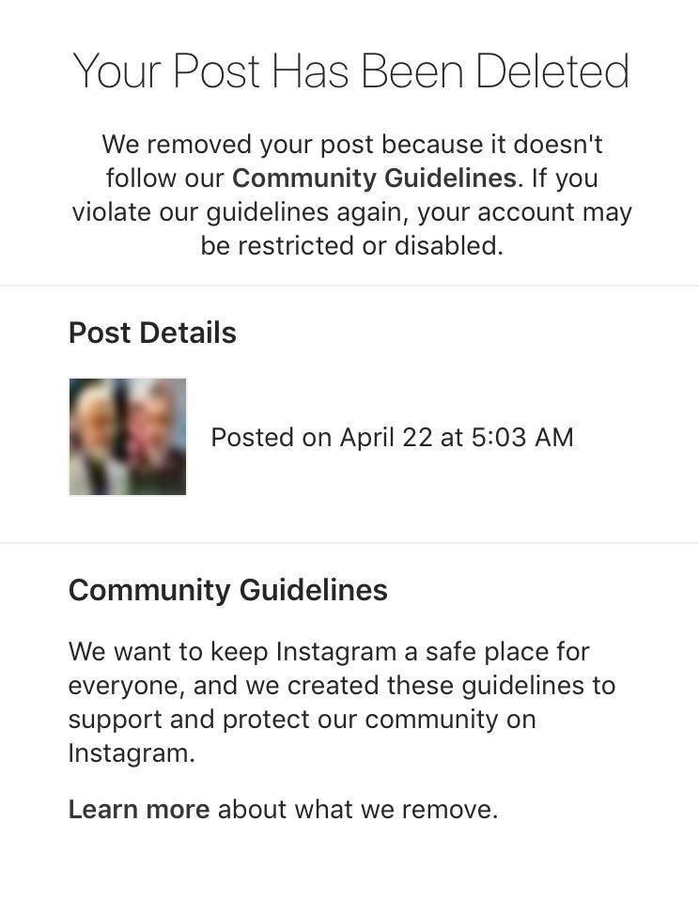This screenshot has width=699, height=899.
Task: Click the violate our guidelines again line
Action: pos(351,212)
